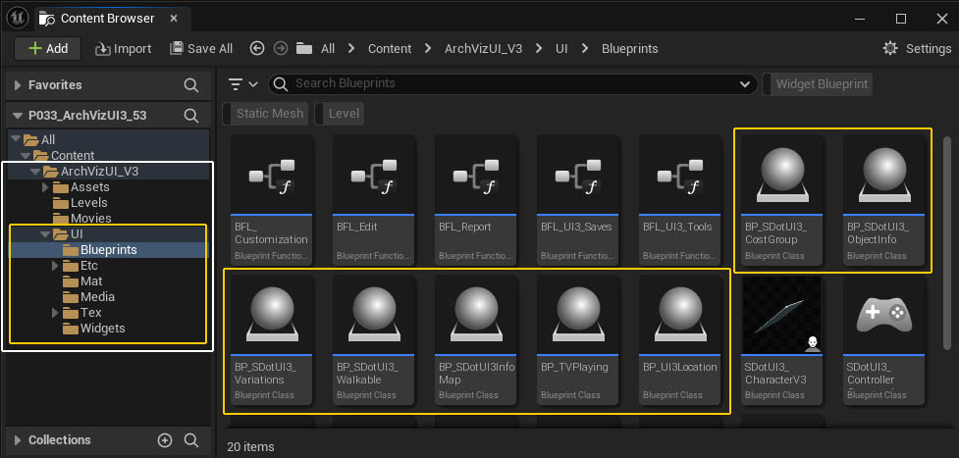Expand the Assets folder arrow
This screenshot has width=959, height=458.
point(45,187)
